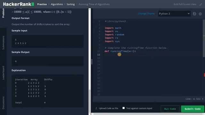Image resolution: width=205 pixels, height=115 pixels.
Task: Go to Algorithms breadcrumb
Action: pos(57,4)
